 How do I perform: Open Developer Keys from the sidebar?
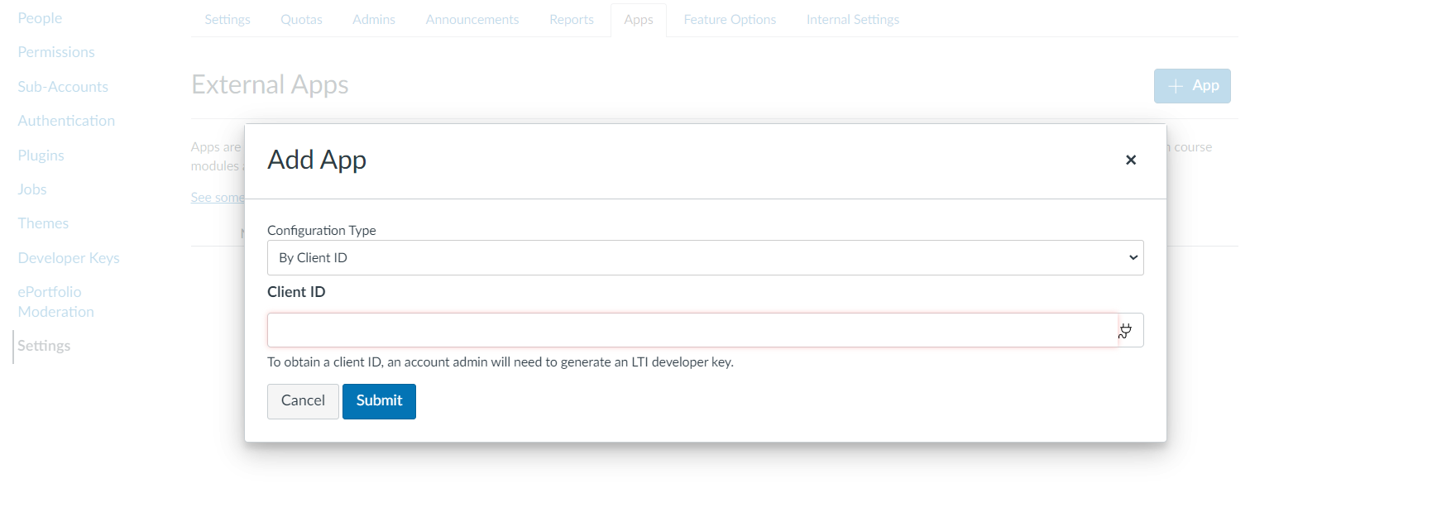point(69,258)
